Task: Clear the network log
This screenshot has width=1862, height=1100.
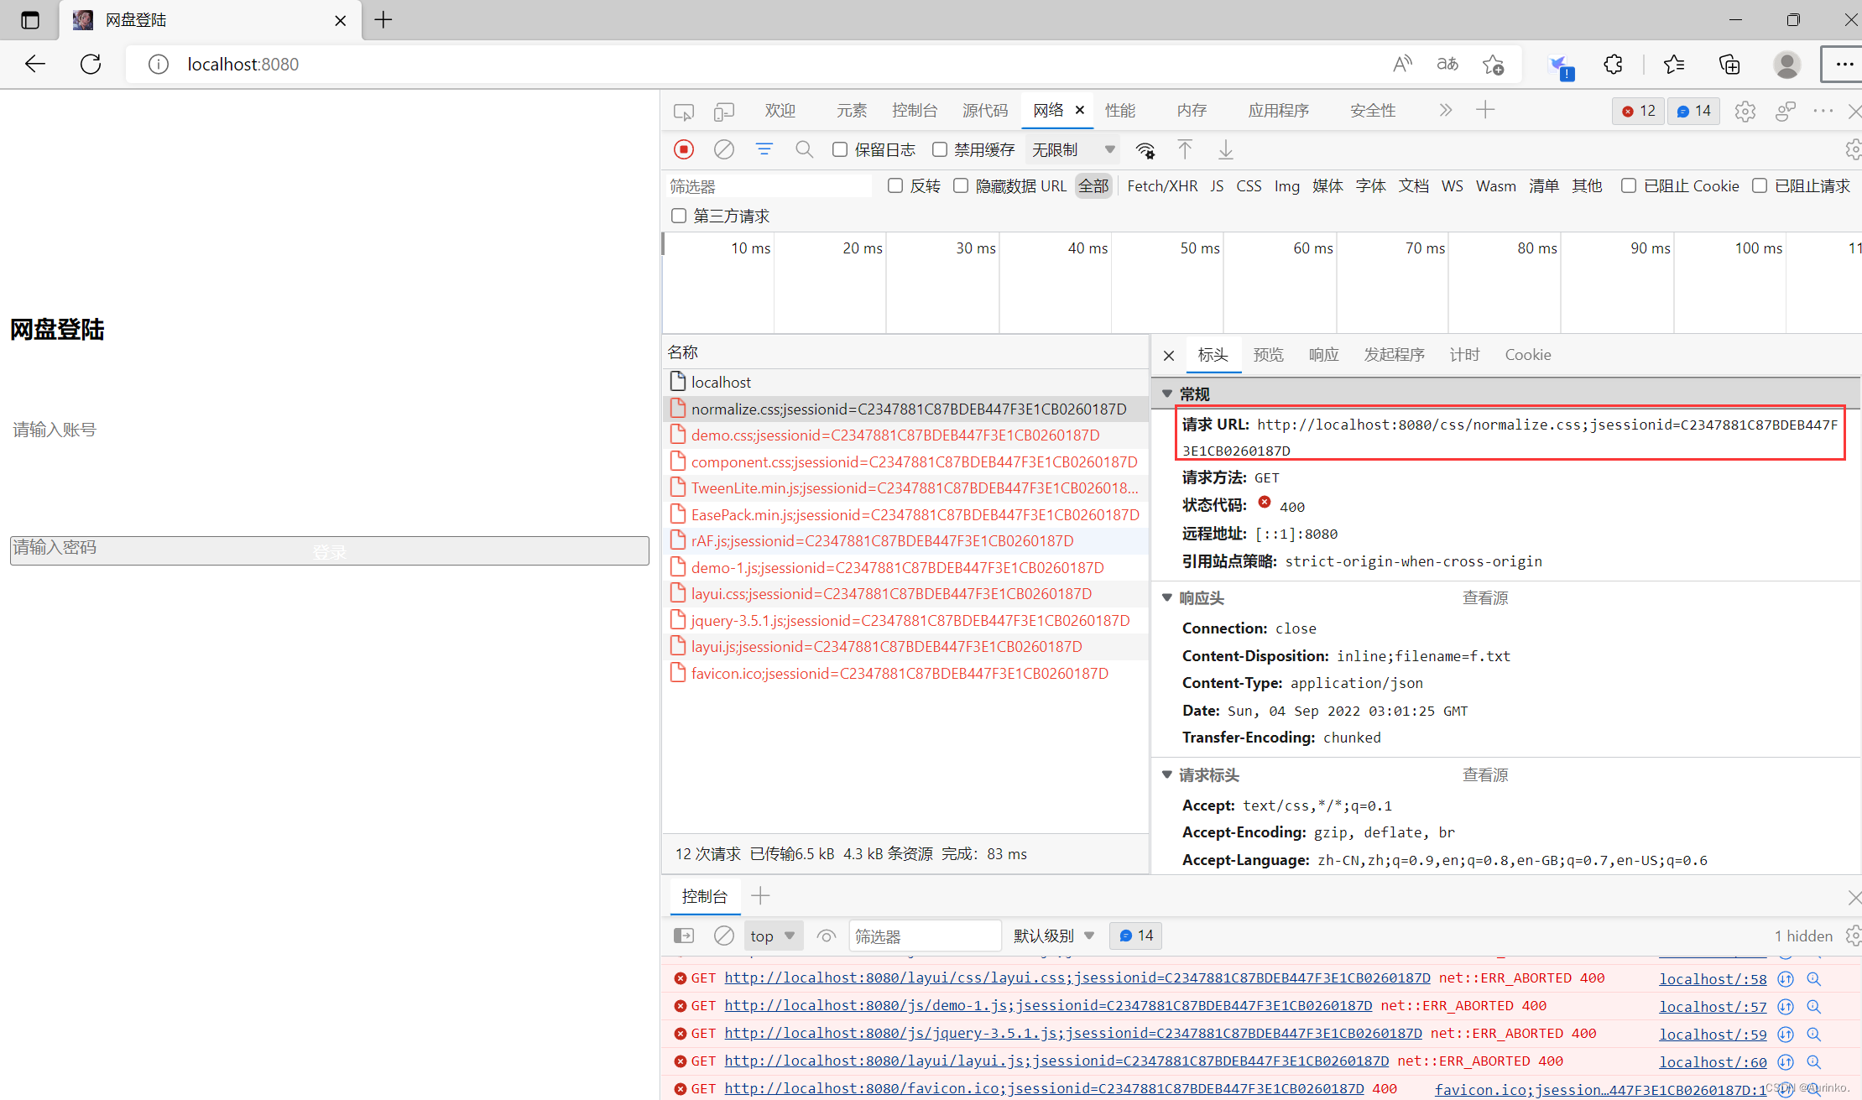Action: tap(724, 149)
